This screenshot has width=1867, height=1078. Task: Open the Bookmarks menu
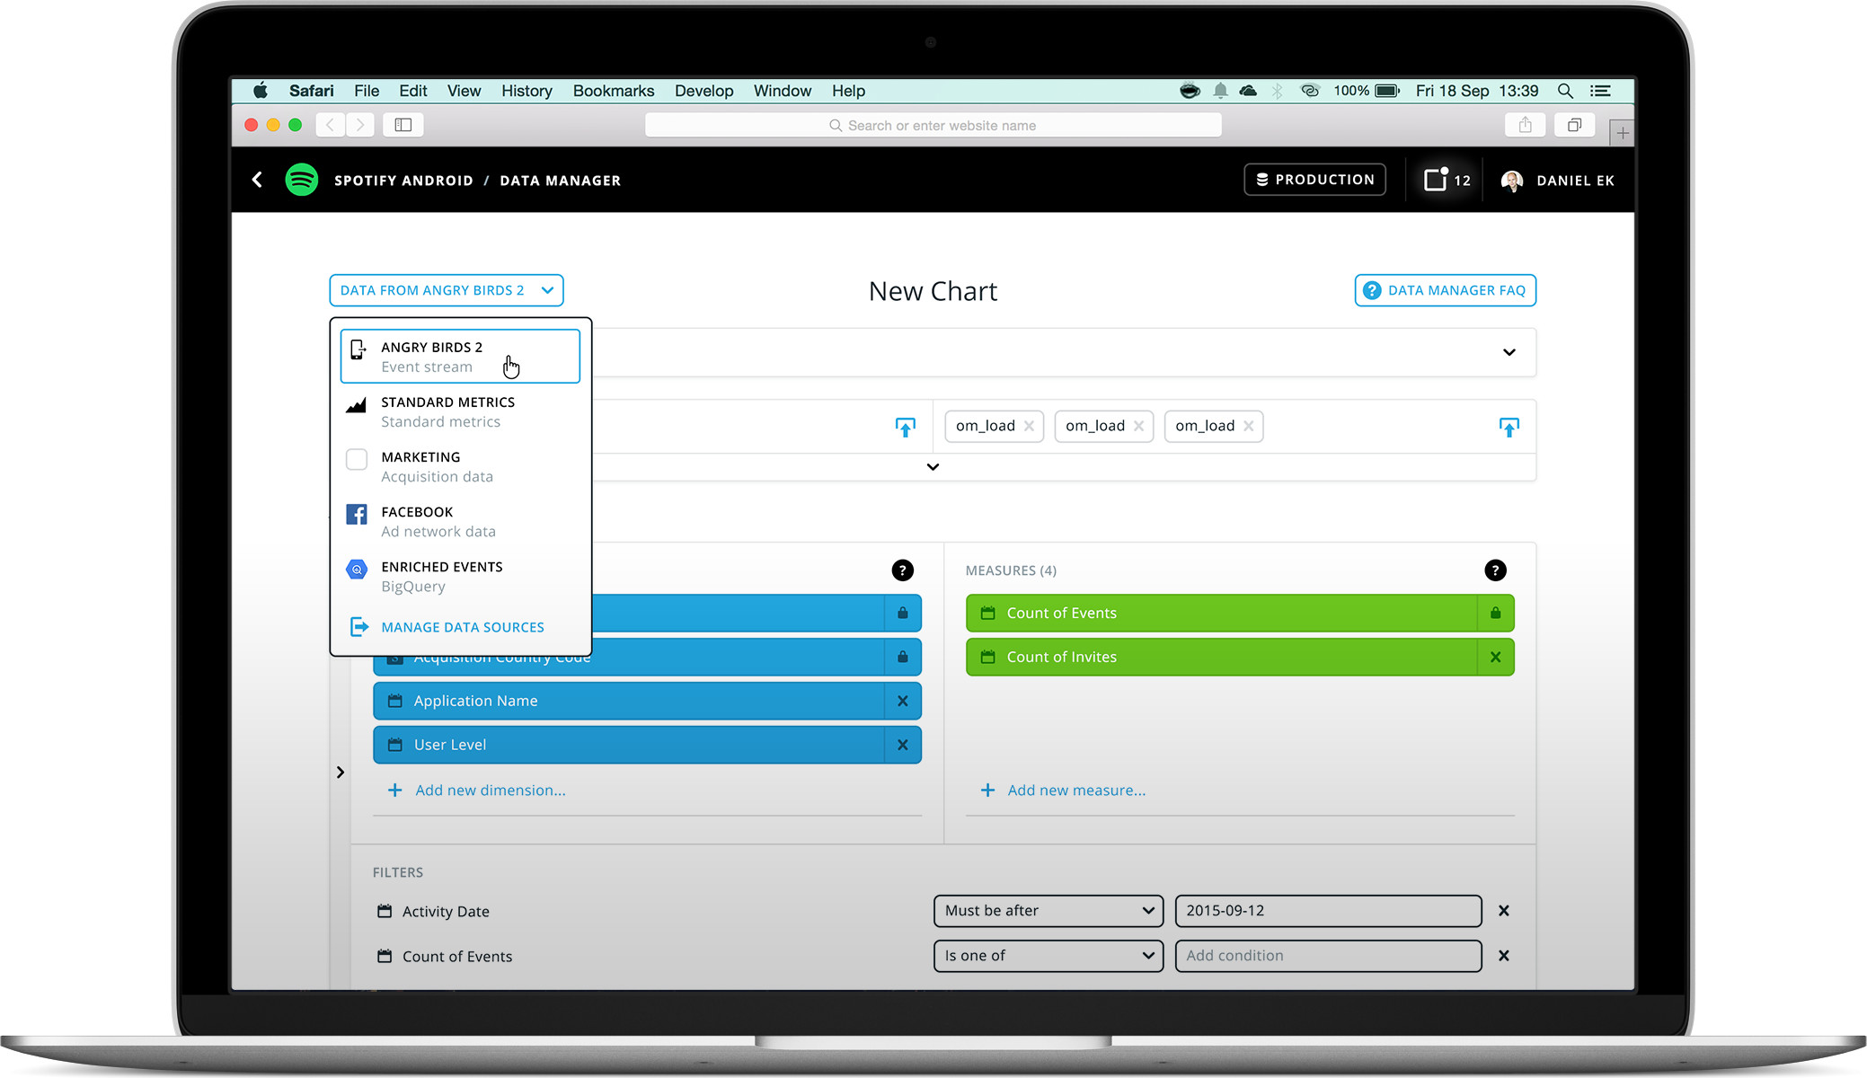point(614,91)
